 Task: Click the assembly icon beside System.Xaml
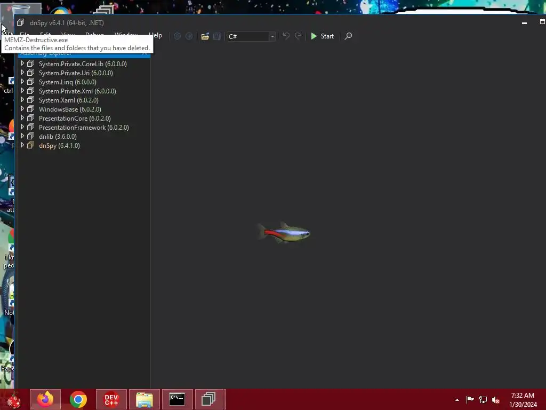tap(30, 100)
